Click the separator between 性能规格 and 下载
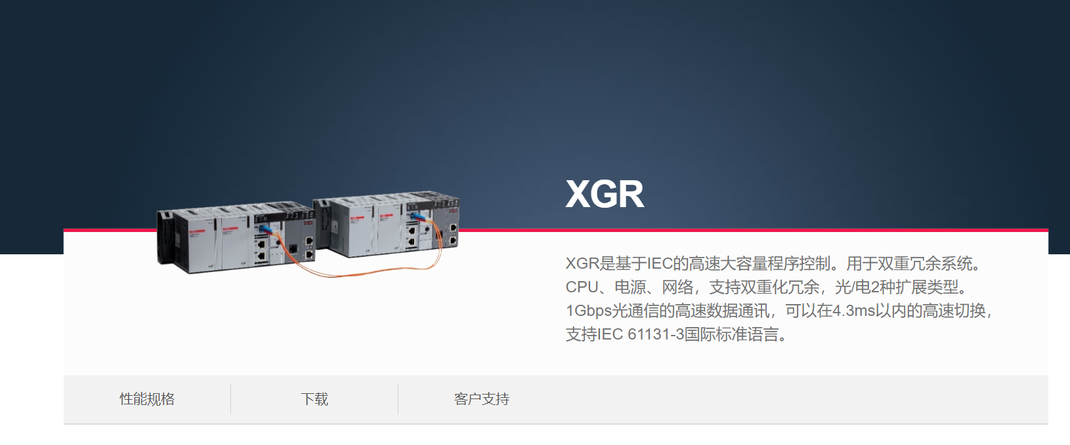Screen dimensions: 1070x445 230,399
